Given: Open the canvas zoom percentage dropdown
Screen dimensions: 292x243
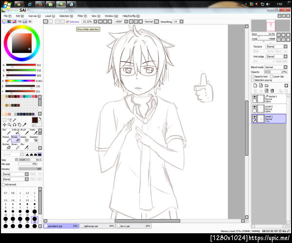Looking at the screenshot, I should tap(95, 21).
